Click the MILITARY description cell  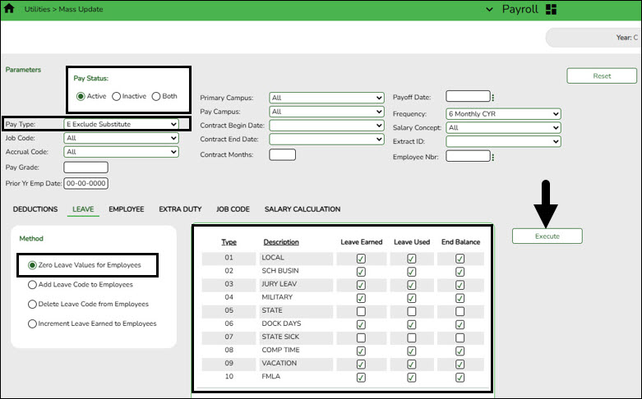click(x=297, y=297)
